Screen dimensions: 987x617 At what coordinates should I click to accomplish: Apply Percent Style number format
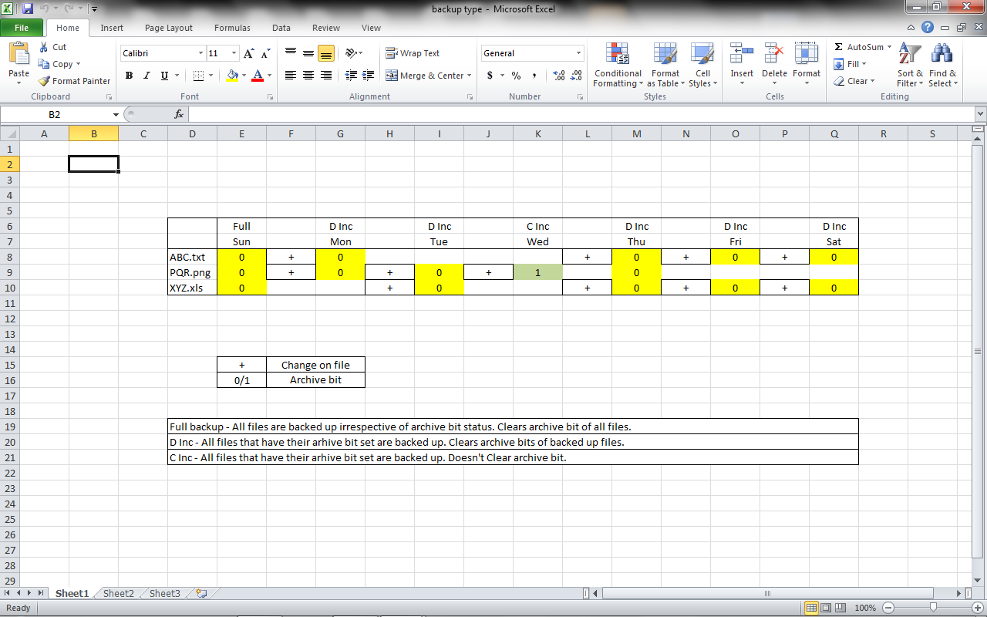[515, 76]
